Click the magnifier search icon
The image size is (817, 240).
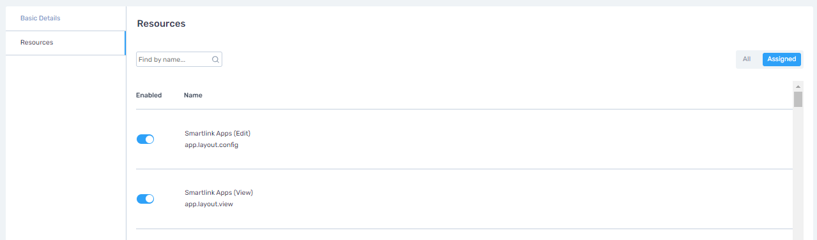click(215, 60)
